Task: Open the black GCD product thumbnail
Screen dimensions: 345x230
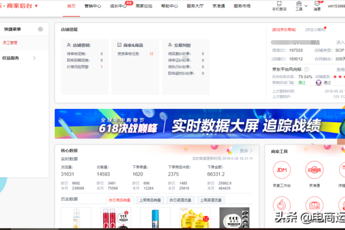Action: [234, 218]
